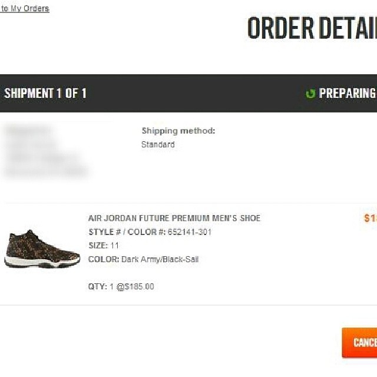The height and width of the screenshot is (377, 377).
Task: Click the quantity line showing $185.00
Action: 121,287
